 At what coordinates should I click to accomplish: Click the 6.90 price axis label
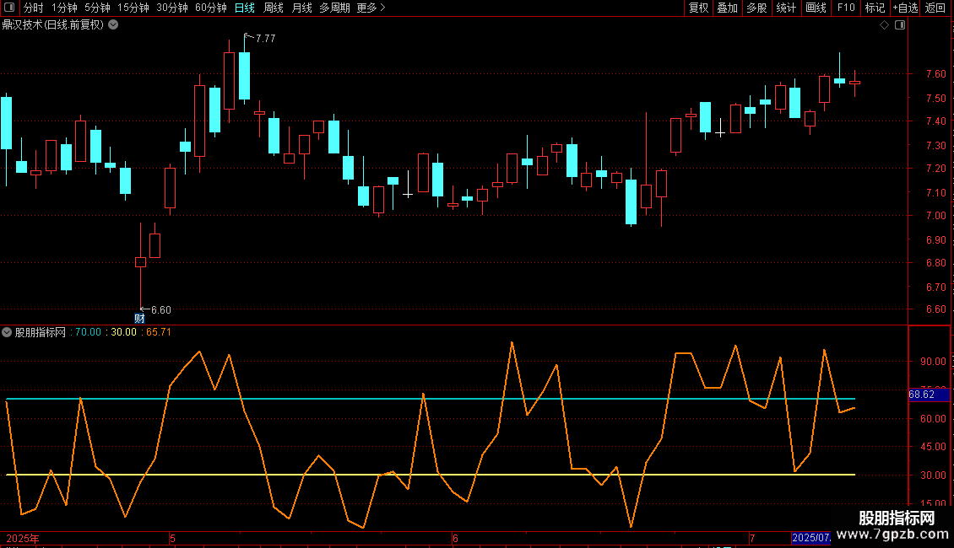point(935,240)
